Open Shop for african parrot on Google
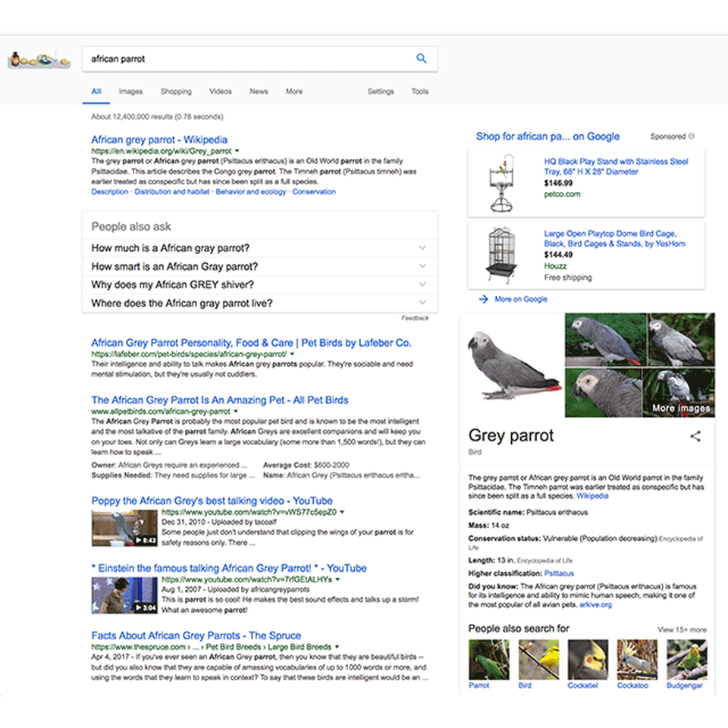 coord(548,136)
